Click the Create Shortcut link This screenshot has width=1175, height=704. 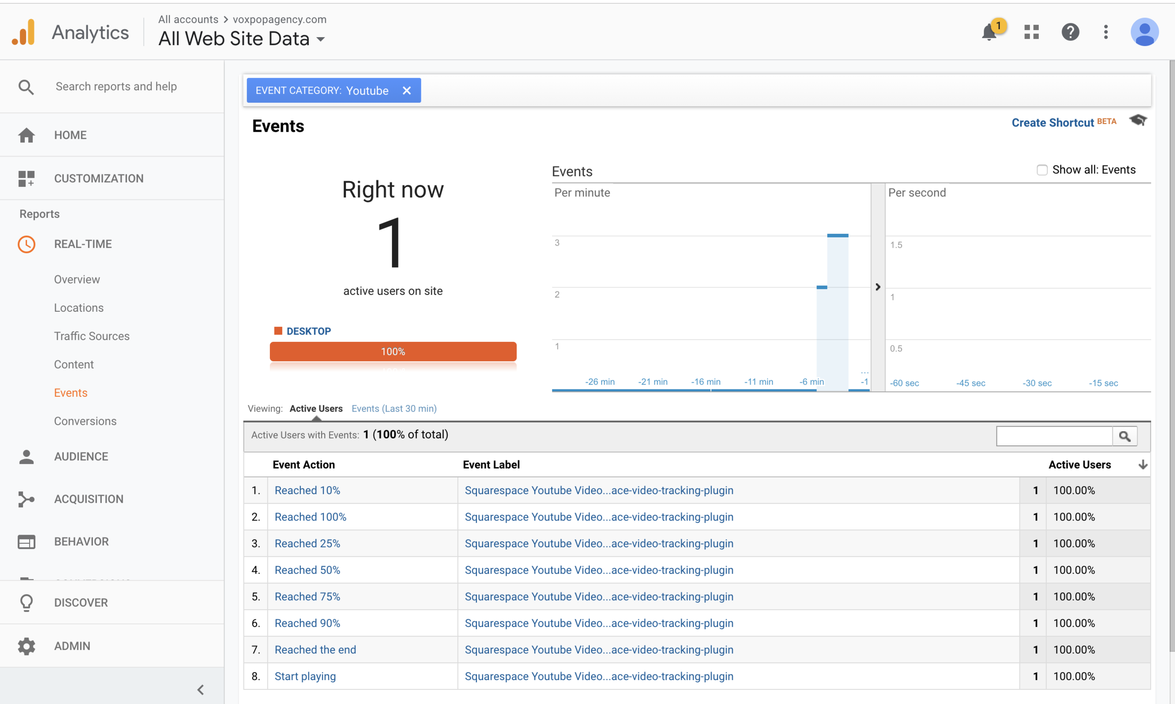(x=1053, y=122)
